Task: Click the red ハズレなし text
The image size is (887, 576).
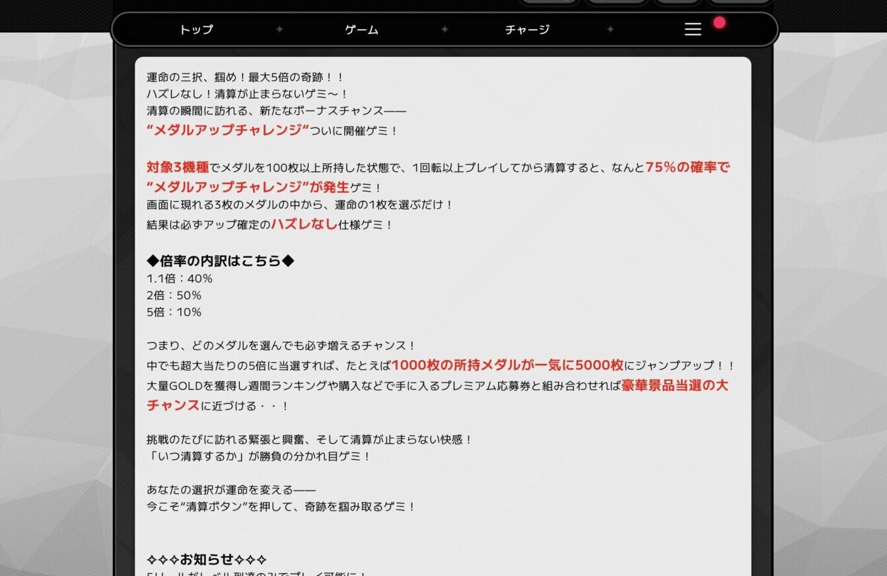Action: [304, 225]
